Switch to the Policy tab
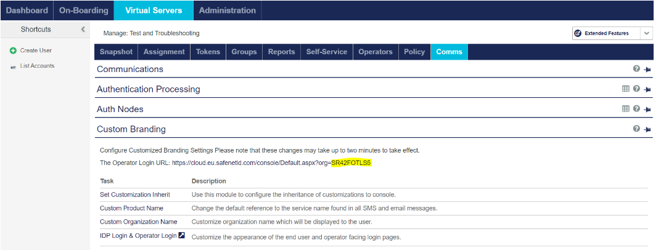661x250 pixels. click(414, 52)
